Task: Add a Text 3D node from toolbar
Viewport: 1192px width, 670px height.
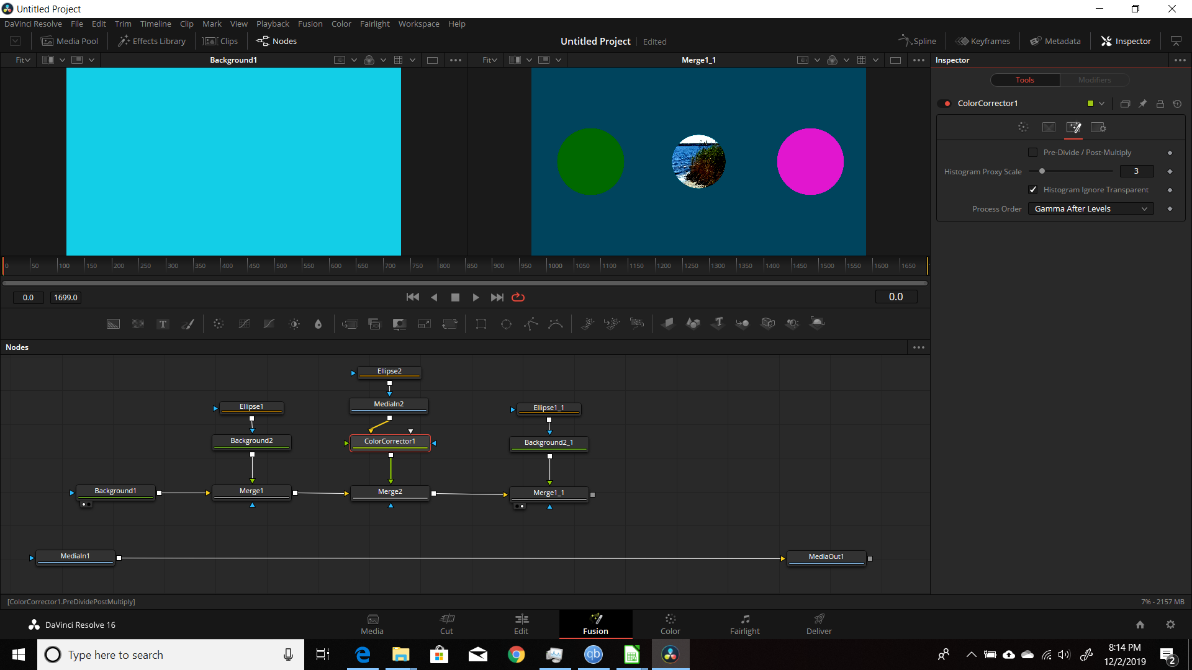Action: click(718, 323)
